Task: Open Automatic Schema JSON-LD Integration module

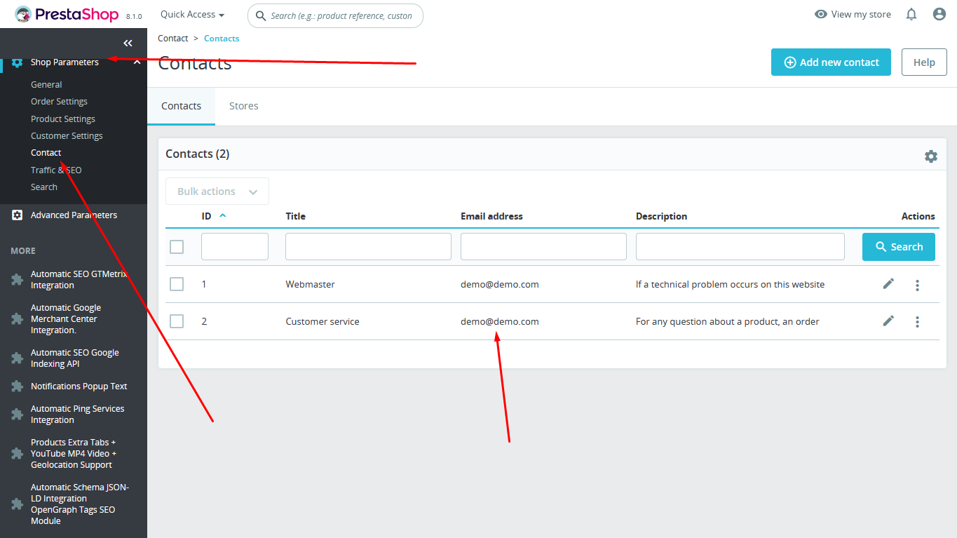Action: pyautogui.click(x=80, y=504)
